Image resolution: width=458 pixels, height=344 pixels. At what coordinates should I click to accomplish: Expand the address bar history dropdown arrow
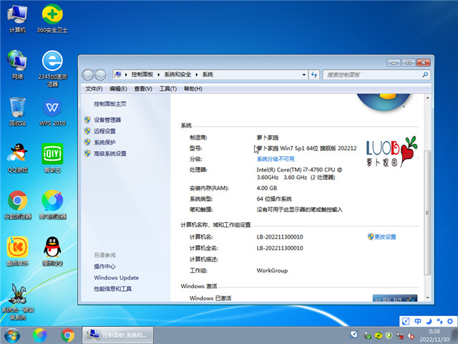tap(303, 75)
